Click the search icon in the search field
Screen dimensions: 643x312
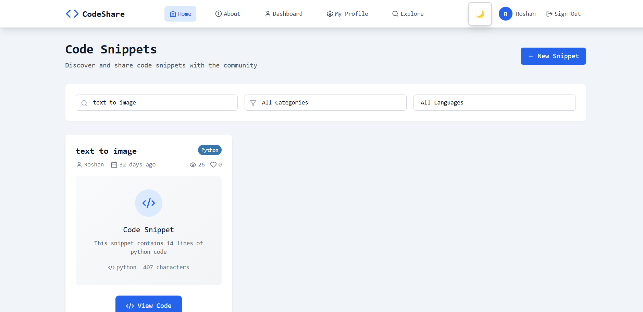click(84, 103)
